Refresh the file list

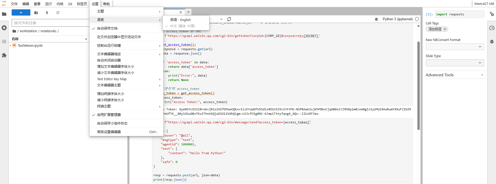(x=58, y=13)
